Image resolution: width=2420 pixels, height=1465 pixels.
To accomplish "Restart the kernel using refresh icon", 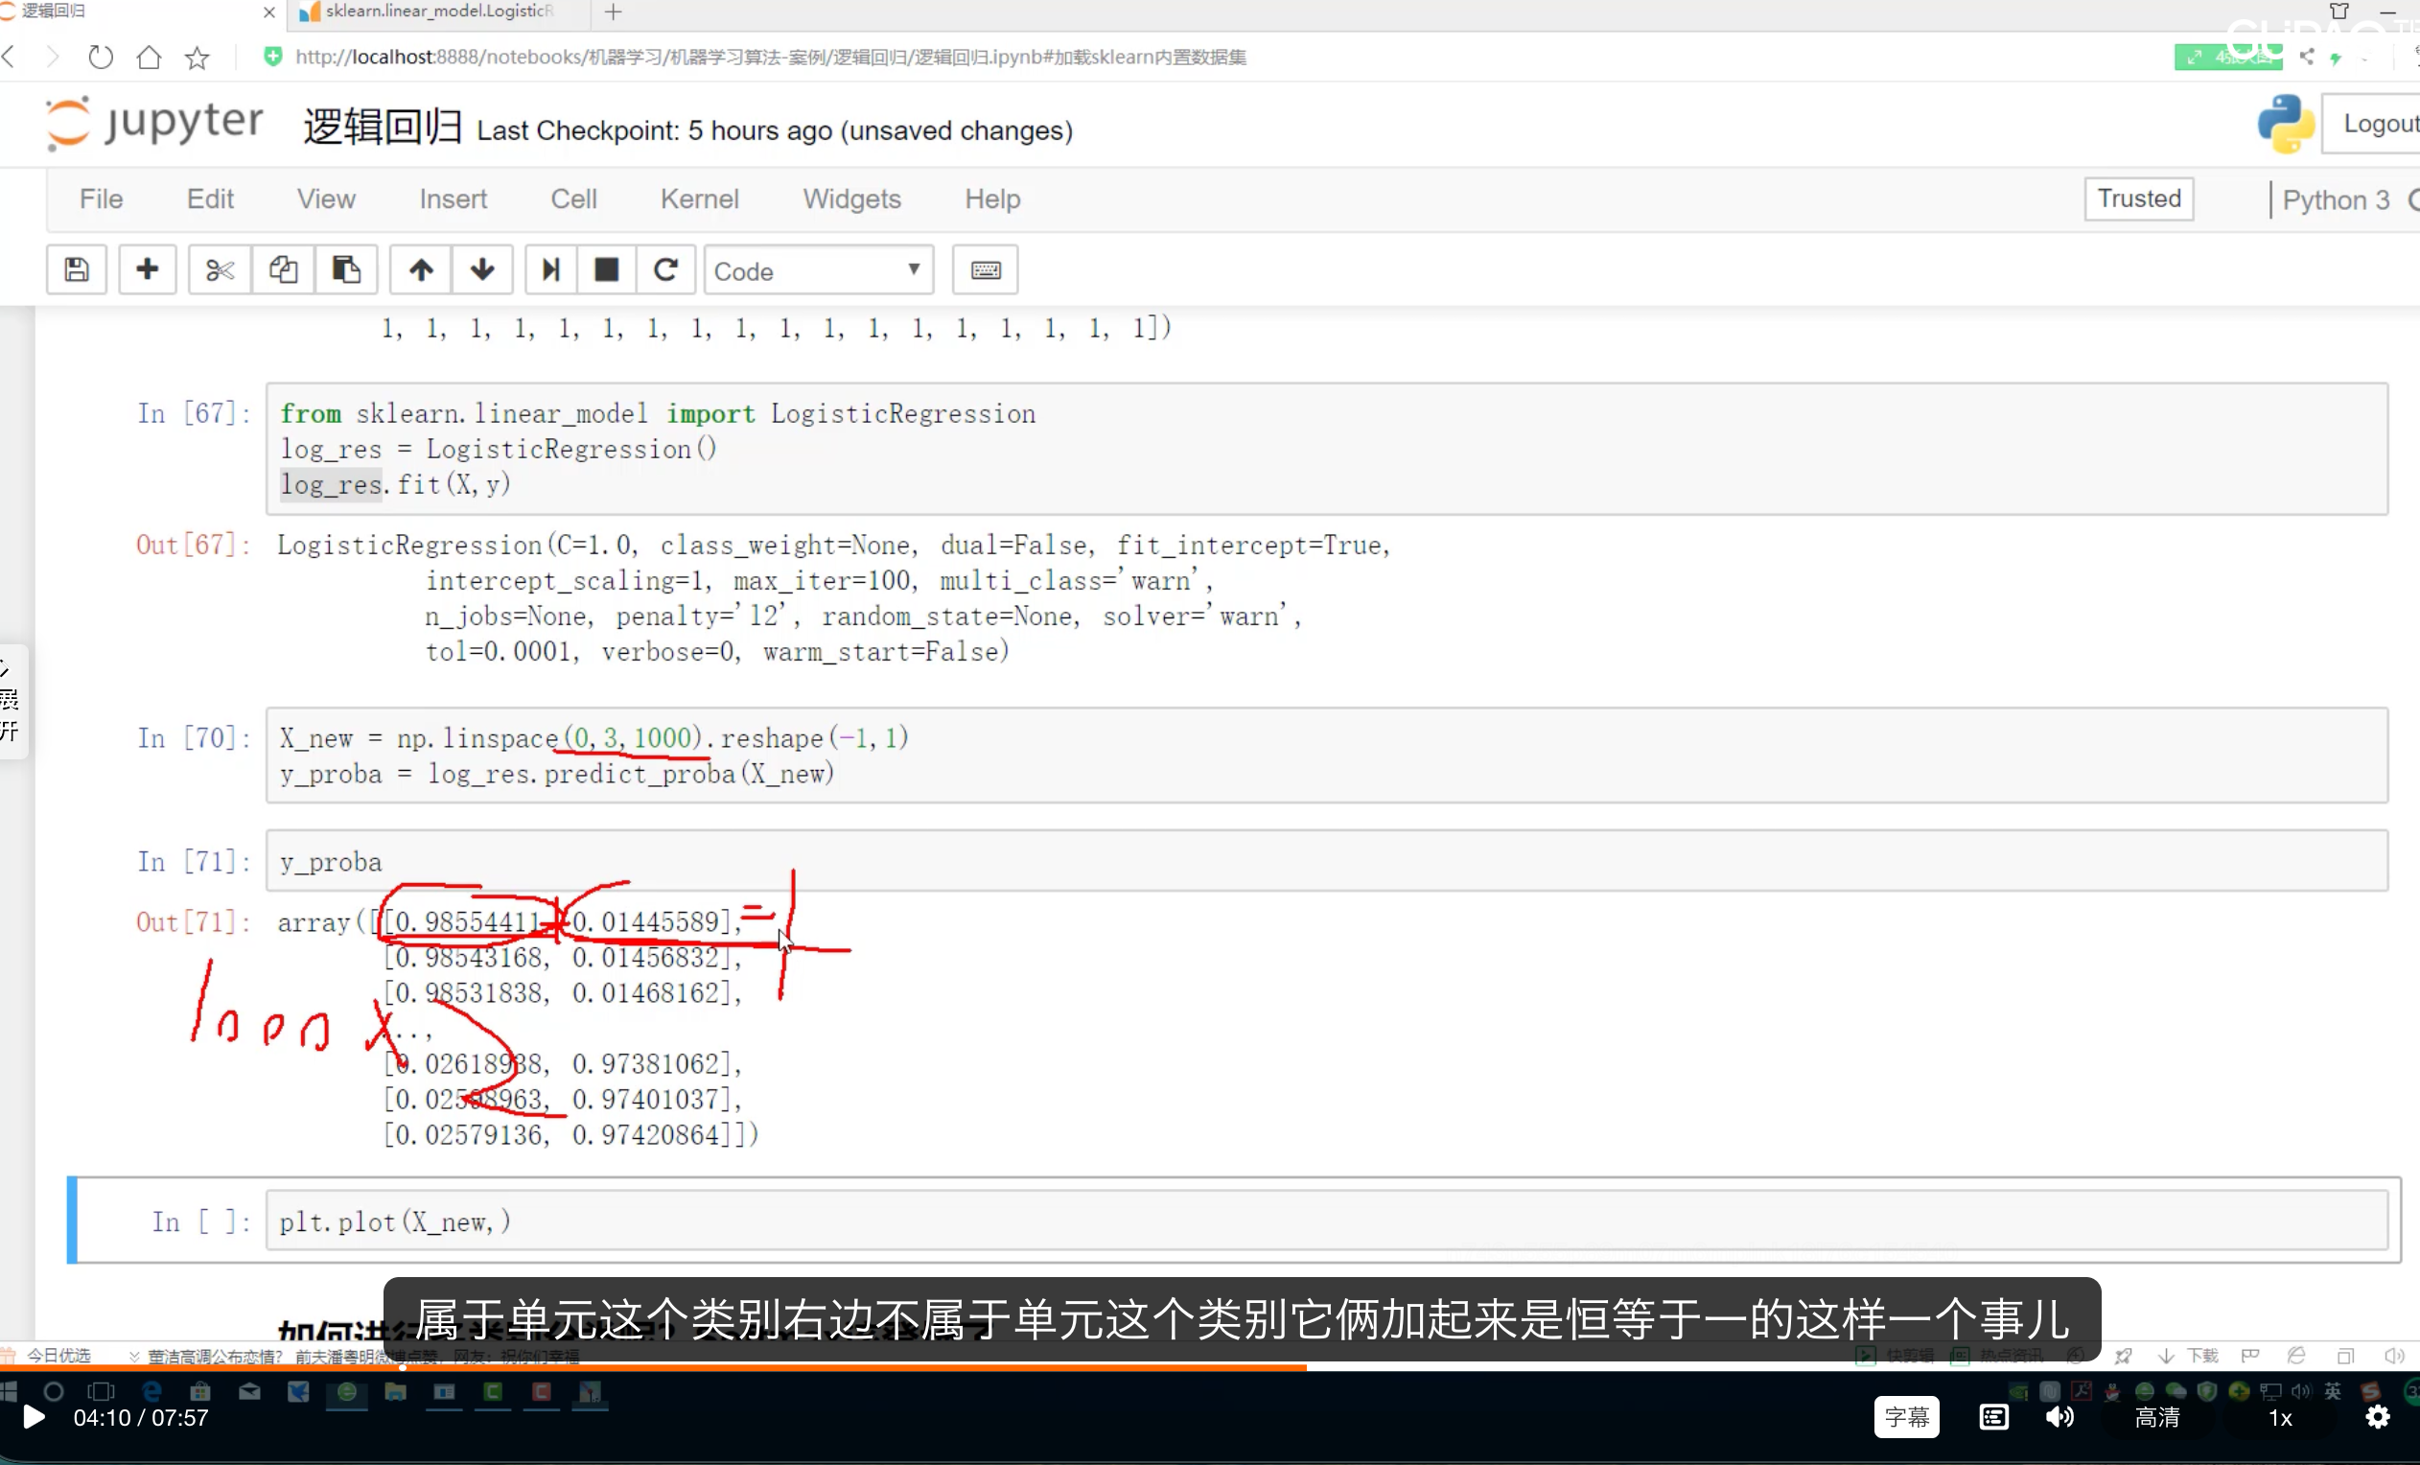I will point(666,270).
